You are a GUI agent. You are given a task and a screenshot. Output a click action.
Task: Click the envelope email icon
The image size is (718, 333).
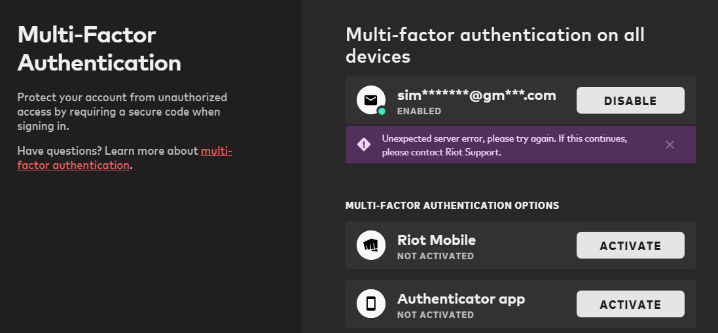[371, 100]
